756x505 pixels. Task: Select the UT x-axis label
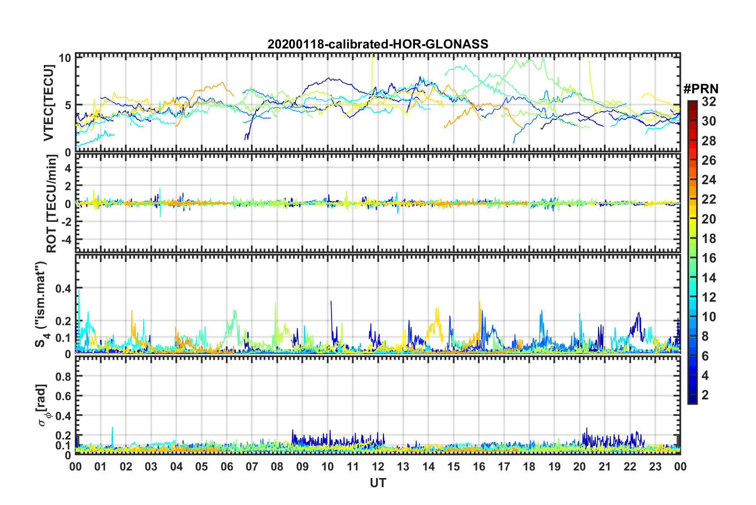(378, 482)
